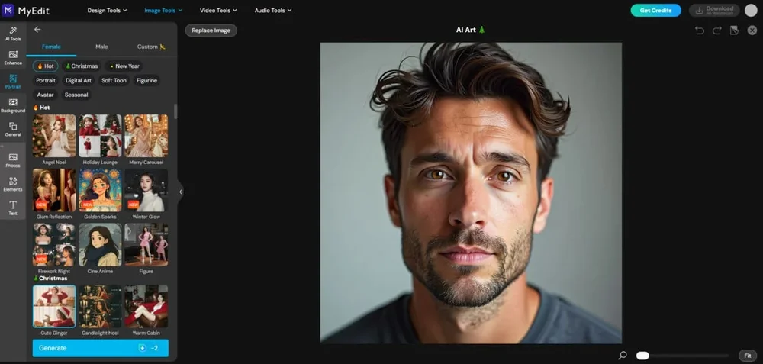The image size is (763, 364).
Task: Collapse the side panel with chevron handle
Action: 181,192
